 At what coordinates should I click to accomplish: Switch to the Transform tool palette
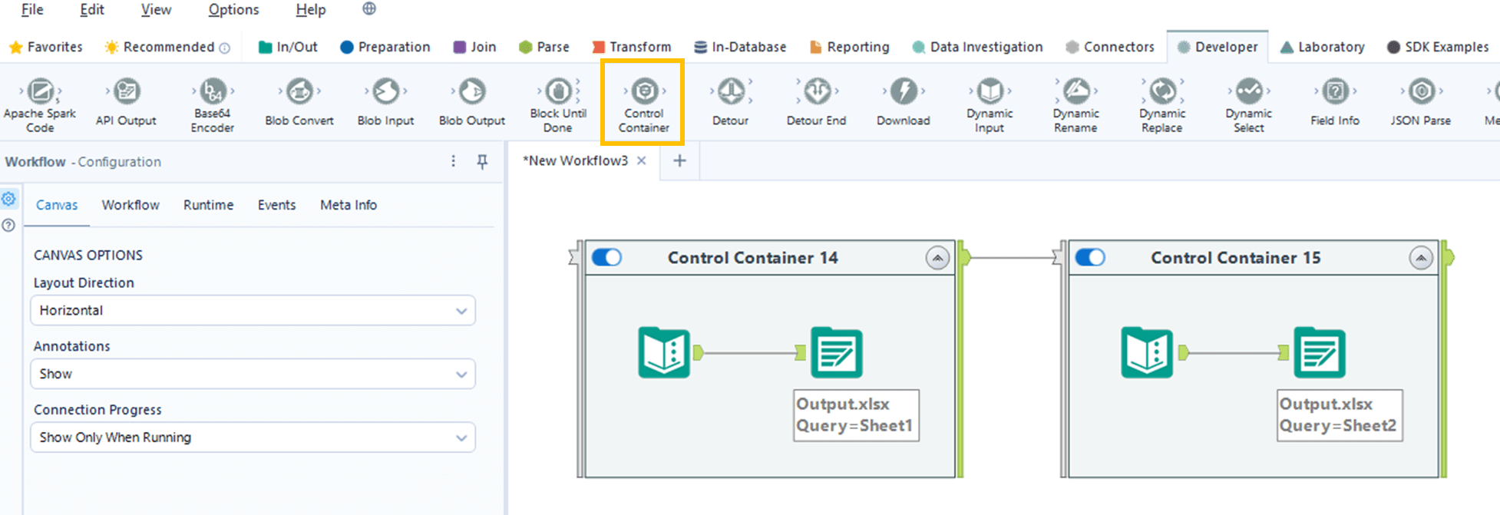tap(631, 47)
